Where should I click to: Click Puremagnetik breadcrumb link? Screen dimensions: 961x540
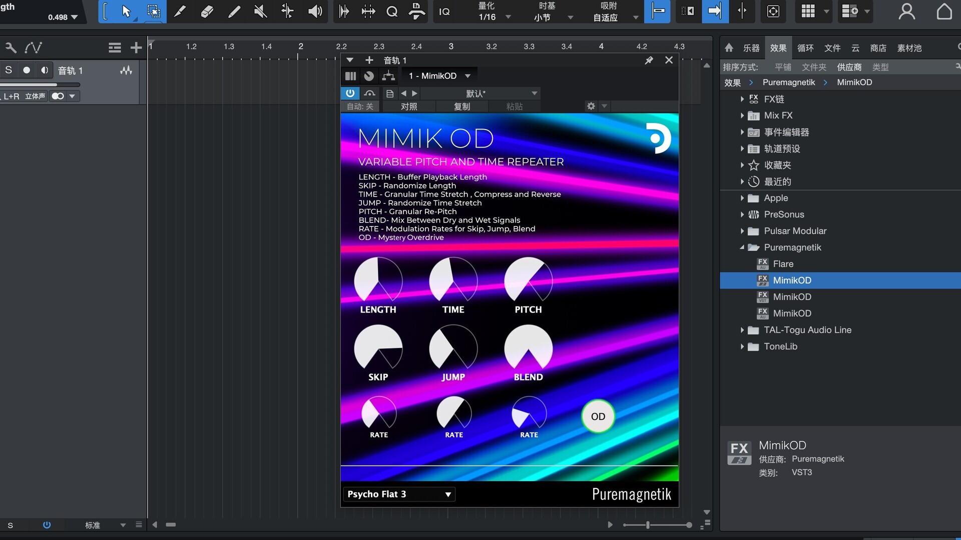[788, 82]
